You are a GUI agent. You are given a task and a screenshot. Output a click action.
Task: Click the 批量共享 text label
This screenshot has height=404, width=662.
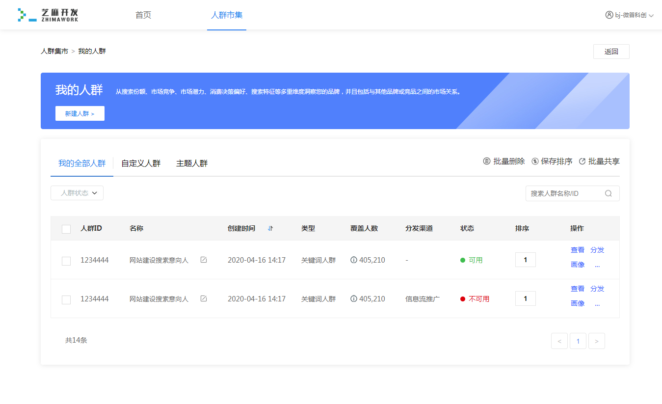604,162
